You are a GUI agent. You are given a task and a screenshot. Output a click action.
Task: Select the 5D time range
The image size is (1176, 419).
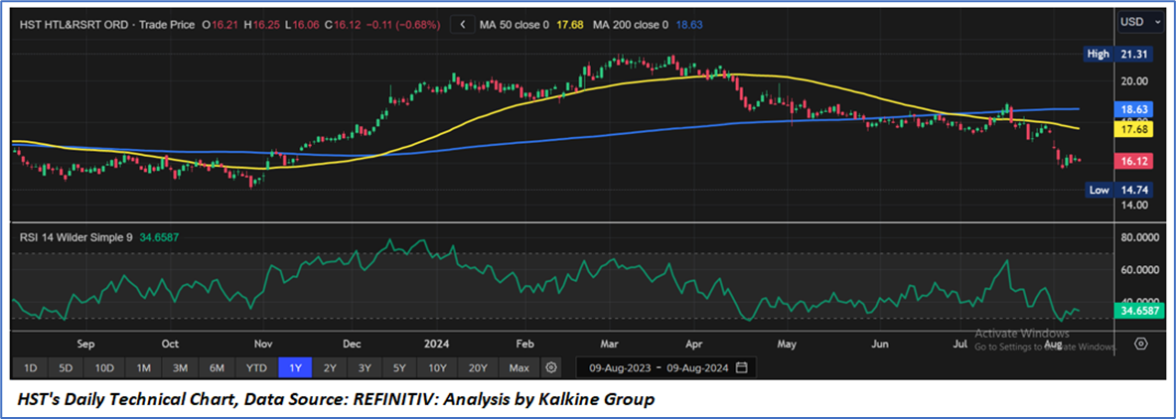coord(66,368)
